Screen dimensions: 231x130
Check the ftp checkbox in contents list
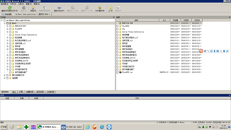pyautogui.click(x=117, y=29)
